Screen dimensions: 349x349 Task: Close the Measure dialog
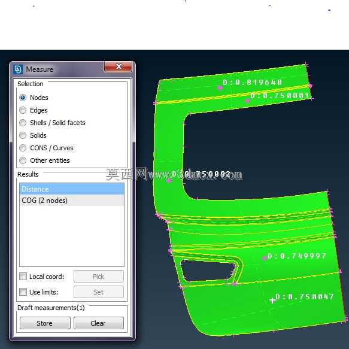pyautogui.click(x=119, y=66)
